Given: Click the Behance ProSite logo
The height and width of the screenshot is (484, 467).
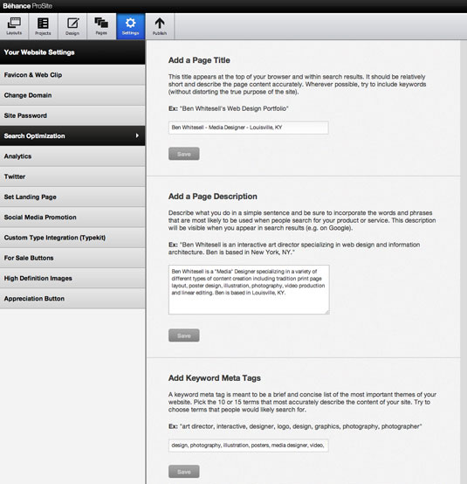Looking at the screenshot, I should pyautogui.click(x=27, y=5).
